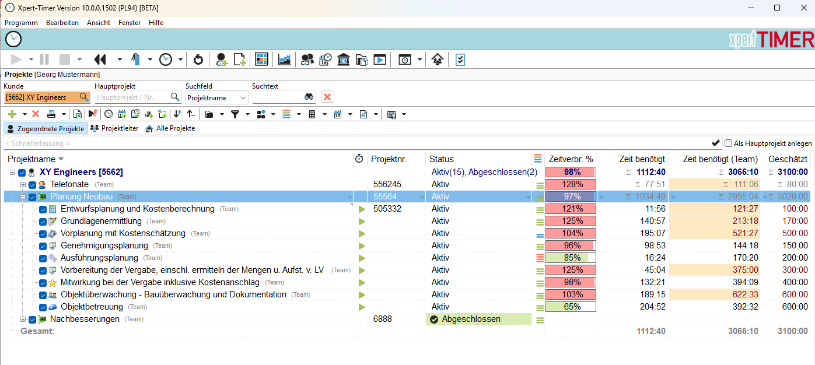Click the Excel export icon
Viewport: 815px width, 365px height.
(x=77, y=114)
